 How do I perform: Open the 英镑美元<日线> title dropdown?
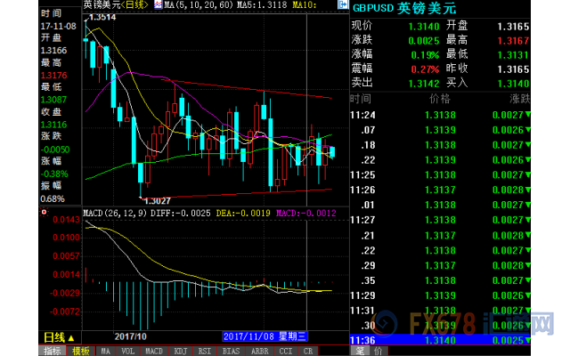tap(119, 5)
